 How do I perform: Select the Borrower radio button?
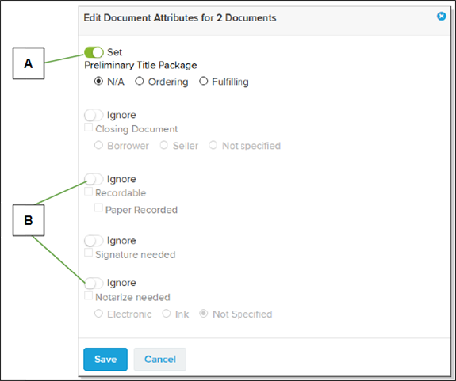point(98,145)
